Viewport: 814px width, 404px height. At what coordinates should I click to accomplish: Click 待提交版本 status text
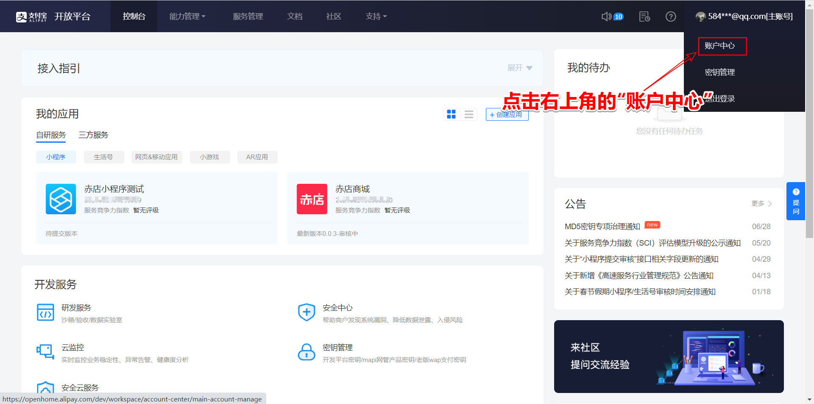[x=61, y=234]
